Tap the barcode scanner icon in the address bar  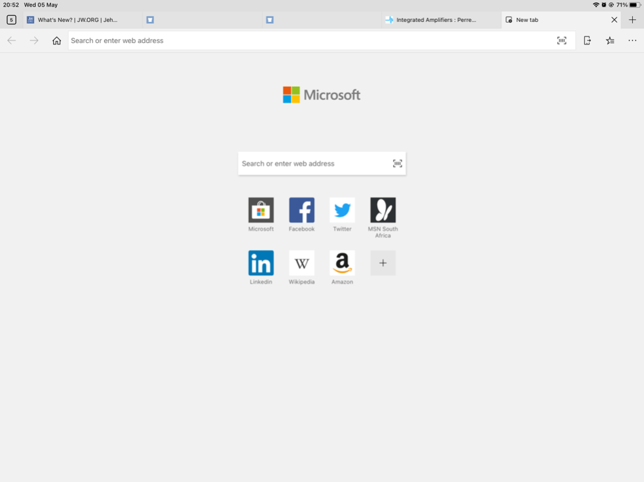pyautogui.click(x=562, y=40)
